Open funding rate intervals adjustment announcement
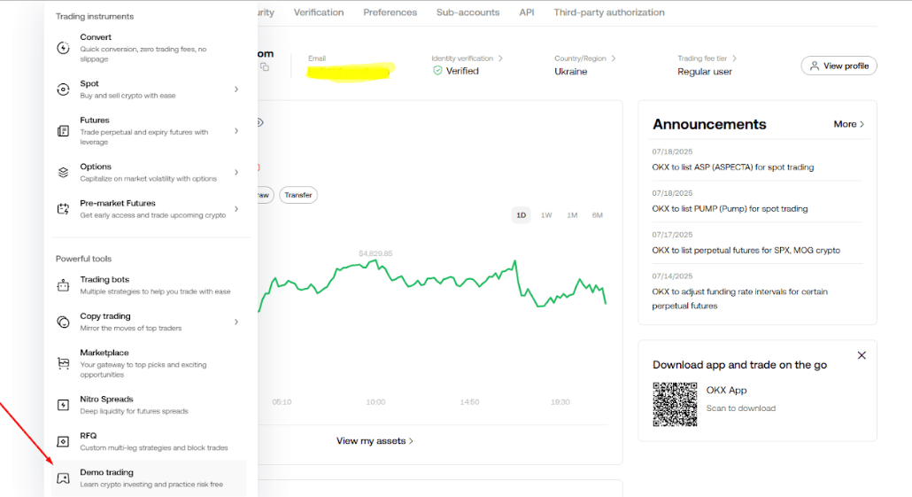 pos(740,299)
